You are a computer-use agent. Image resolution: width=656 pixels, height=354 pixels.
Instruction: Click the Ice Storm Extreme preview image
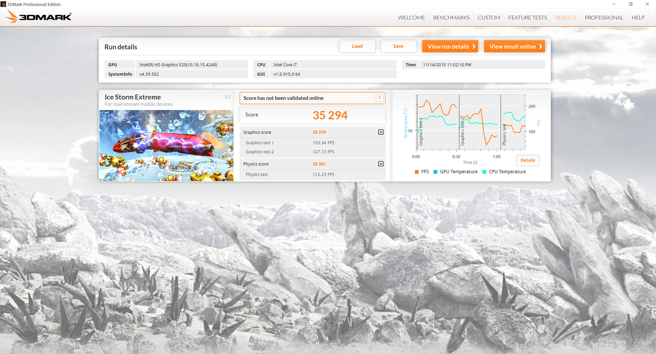166,145
